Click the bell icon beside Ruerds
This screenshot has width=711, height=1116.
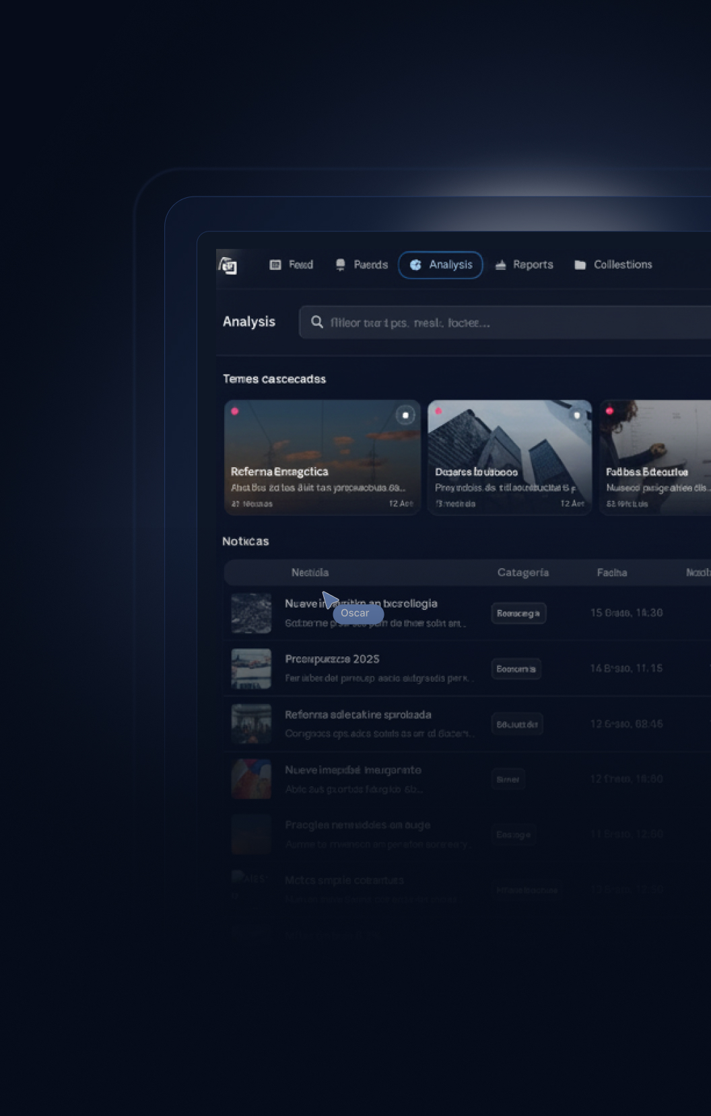tap(340, 265)
